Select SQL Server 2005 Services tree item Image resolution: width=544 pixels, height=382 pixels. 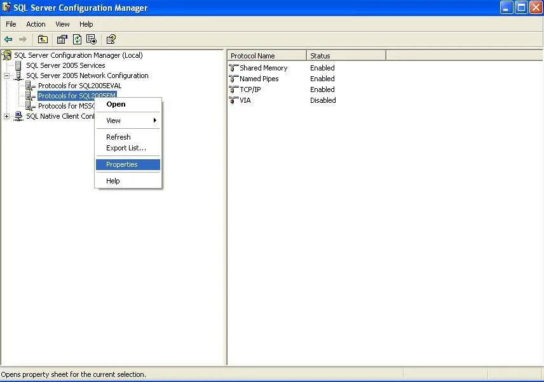pyautogui.click(x=65, y=65)
